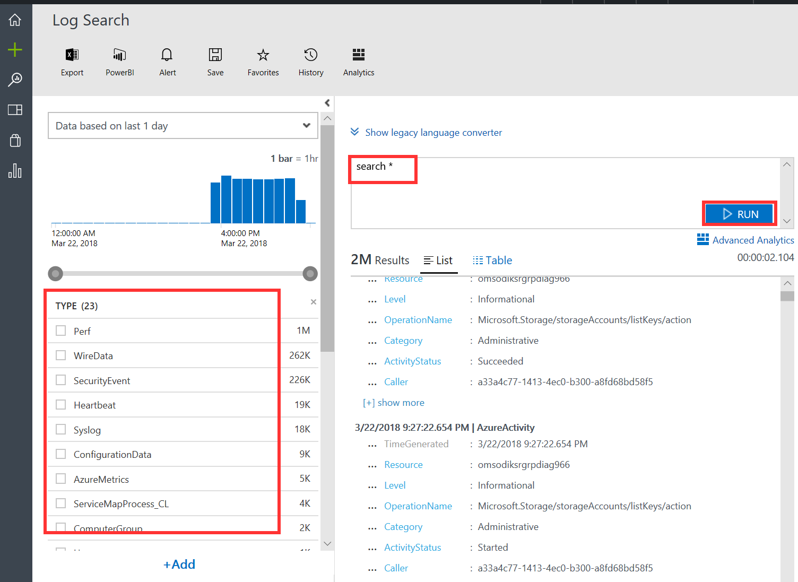Image resolution: width=798 pixels, height=582 pixels.
Task: Click right handle of time range slider
Action: click(310, 274)
